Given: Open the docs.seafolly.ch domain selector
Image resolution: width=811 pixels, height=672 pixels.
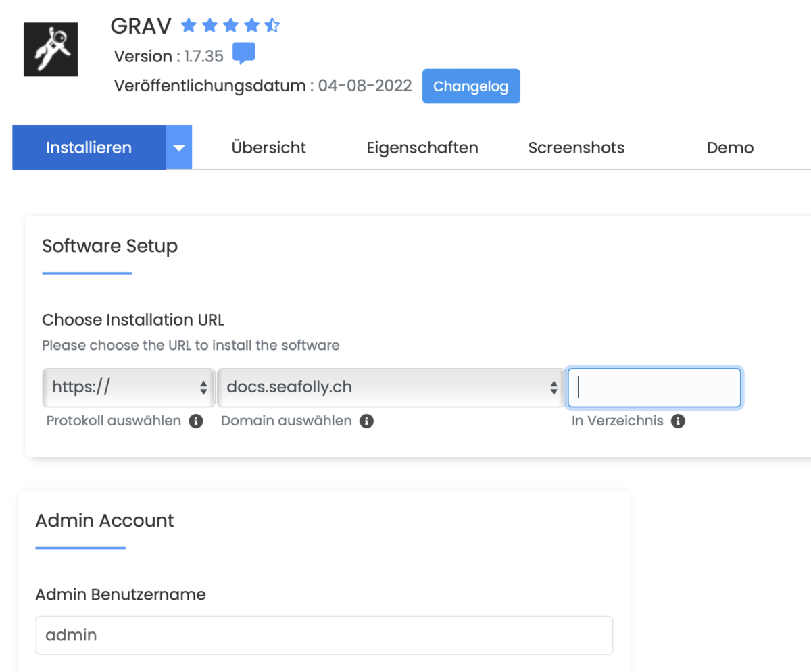Looking at the screenshot, I should [389, 387].
